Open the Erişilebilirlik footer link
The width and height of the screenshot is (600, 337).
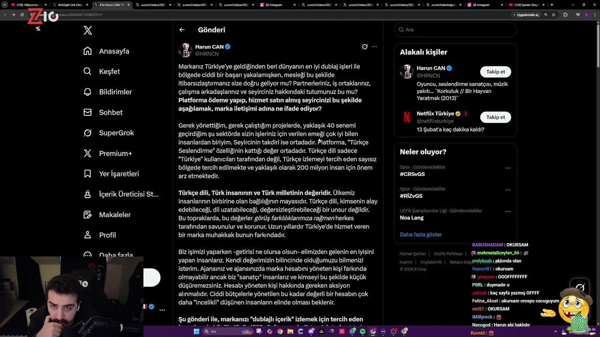click(431, 262)
